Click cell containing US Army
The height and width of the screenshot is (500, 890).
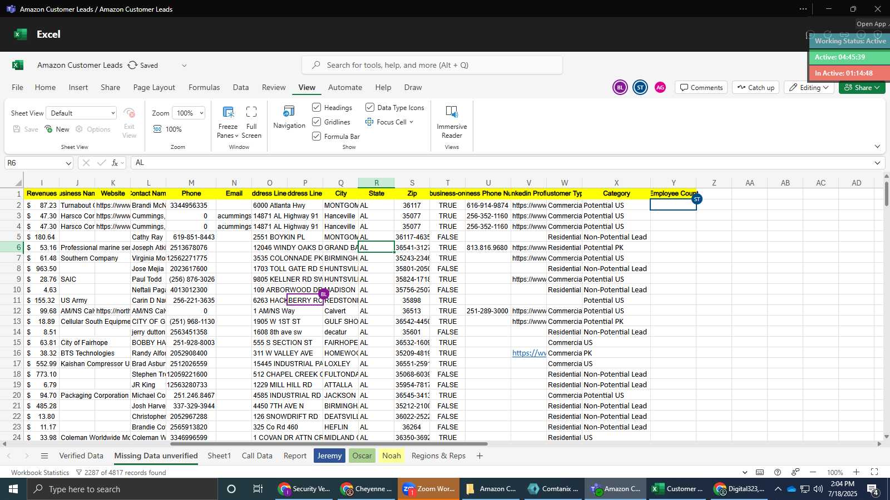tap(77, 300)
